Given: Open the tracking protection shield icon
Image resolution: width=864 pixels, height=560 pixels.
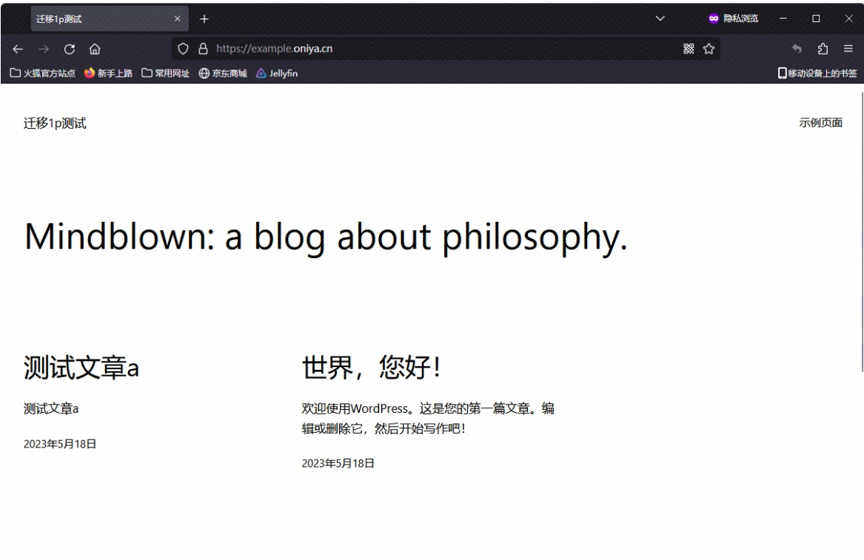Looking at the screenshot, I should point(184,50).
